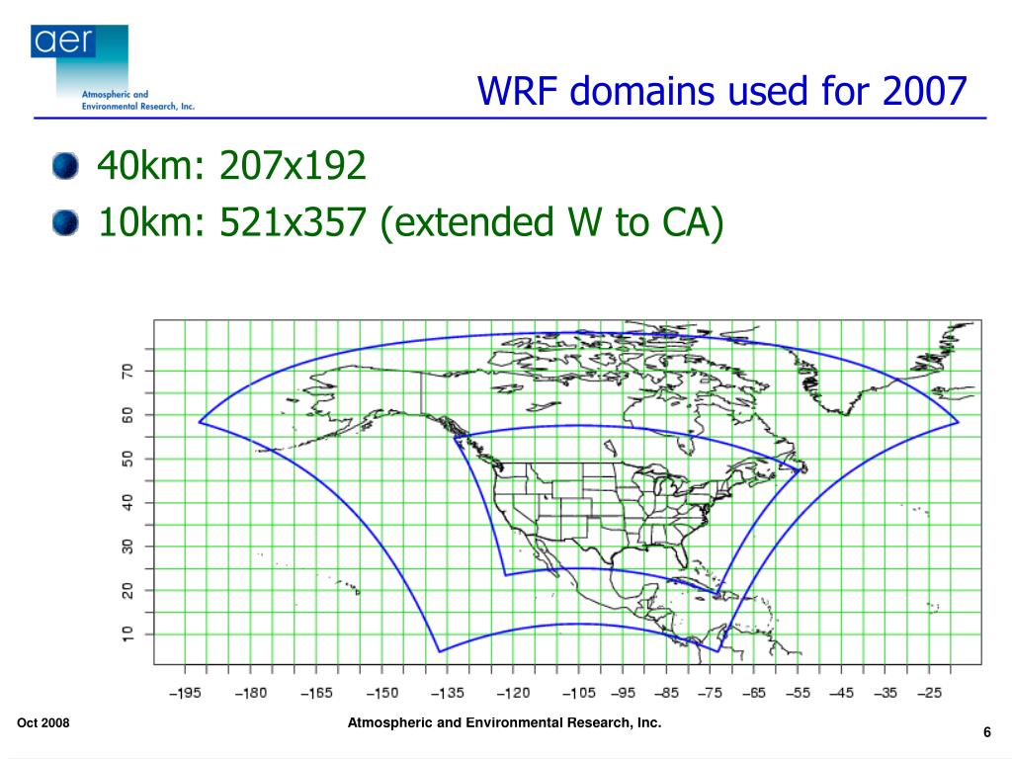Click the 50 latitude axis label
This screenshot has height=759, width=1012.
127,459
